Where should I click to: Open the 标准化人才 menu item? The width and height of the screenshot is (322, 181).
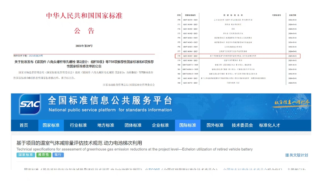point(269,125)
